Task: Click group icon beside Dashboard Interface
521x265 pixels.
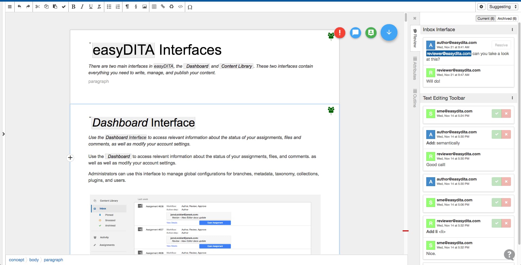Action: pos(331,110)
